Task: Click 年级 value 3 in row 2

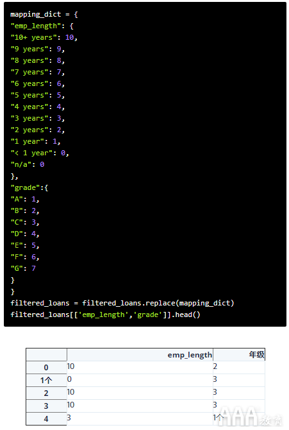Action: click(215, 392)
